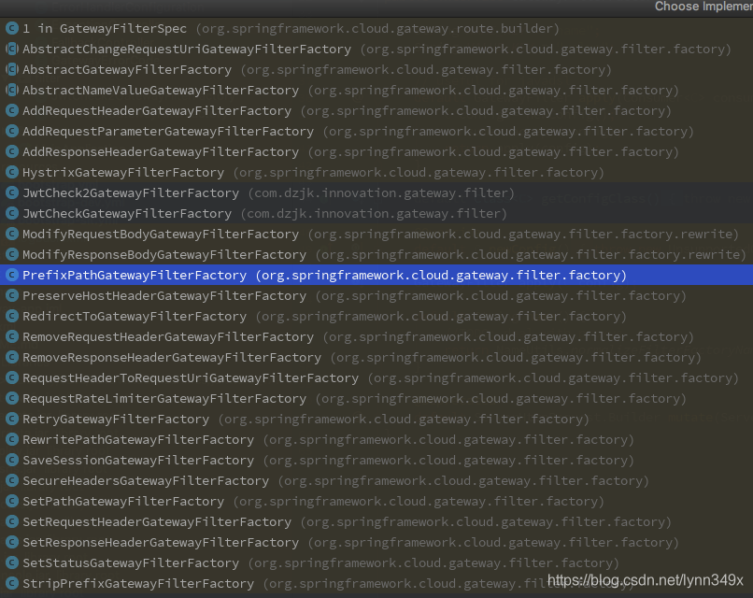
Task: Select AddRequestParameterGatewayFilterFactory row
Action: coord(376,131)
